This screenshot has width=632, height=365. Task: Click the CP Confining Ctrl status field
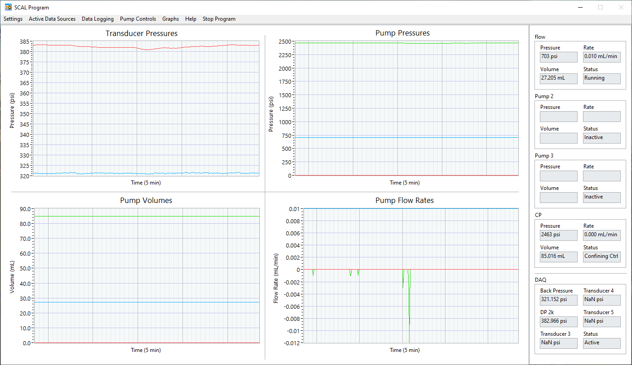601,257
